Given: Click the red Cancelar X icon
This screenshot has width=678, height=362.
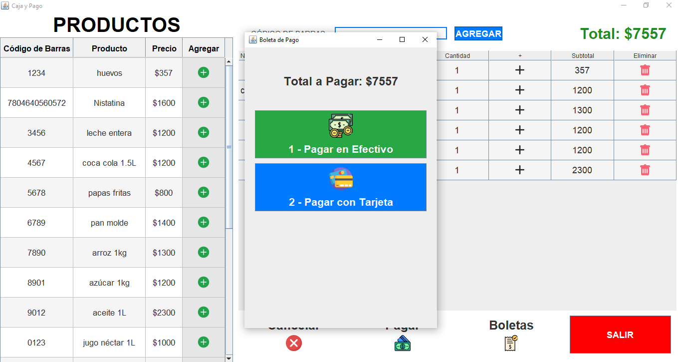Looking at the screenshot, I should coord(294,343).
